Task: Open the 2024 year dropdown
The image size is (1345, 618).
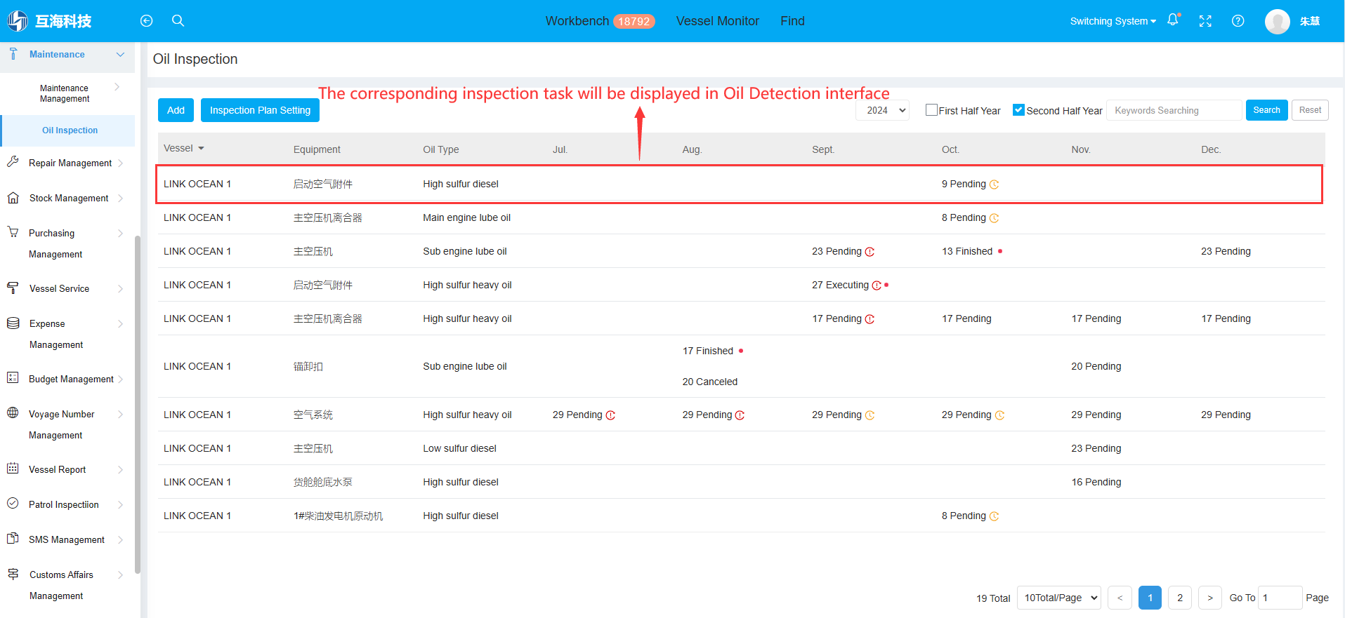Action: click(882, 110)
